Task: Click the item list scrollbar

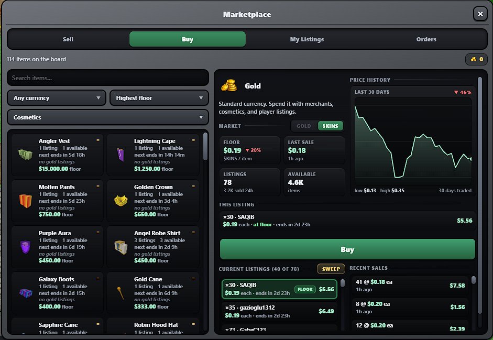Action: click(205, 147)
